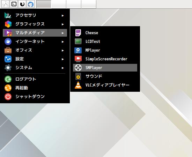Select SMPlayer from the multimedia menu
The image size is (192, 157).
pyautogui.click(x=105, y=68)
